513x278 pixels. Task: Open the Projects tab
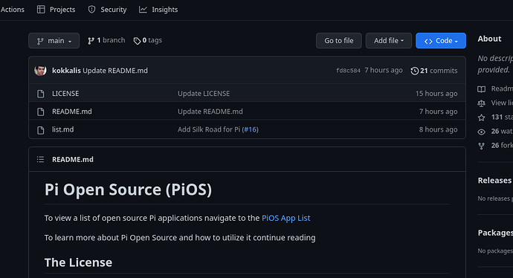click(x=56, y=10)
